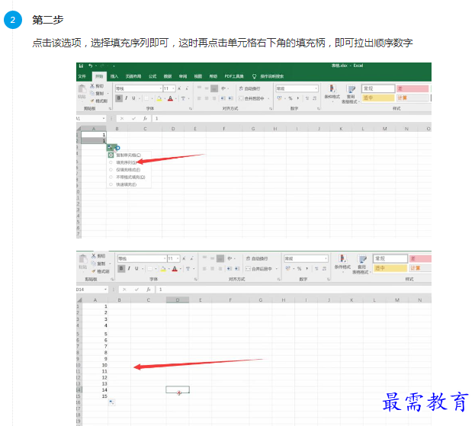Click the Auto Fill Options button below cell A2
Viewport: 475px width, 426px height.
(111, 148)
